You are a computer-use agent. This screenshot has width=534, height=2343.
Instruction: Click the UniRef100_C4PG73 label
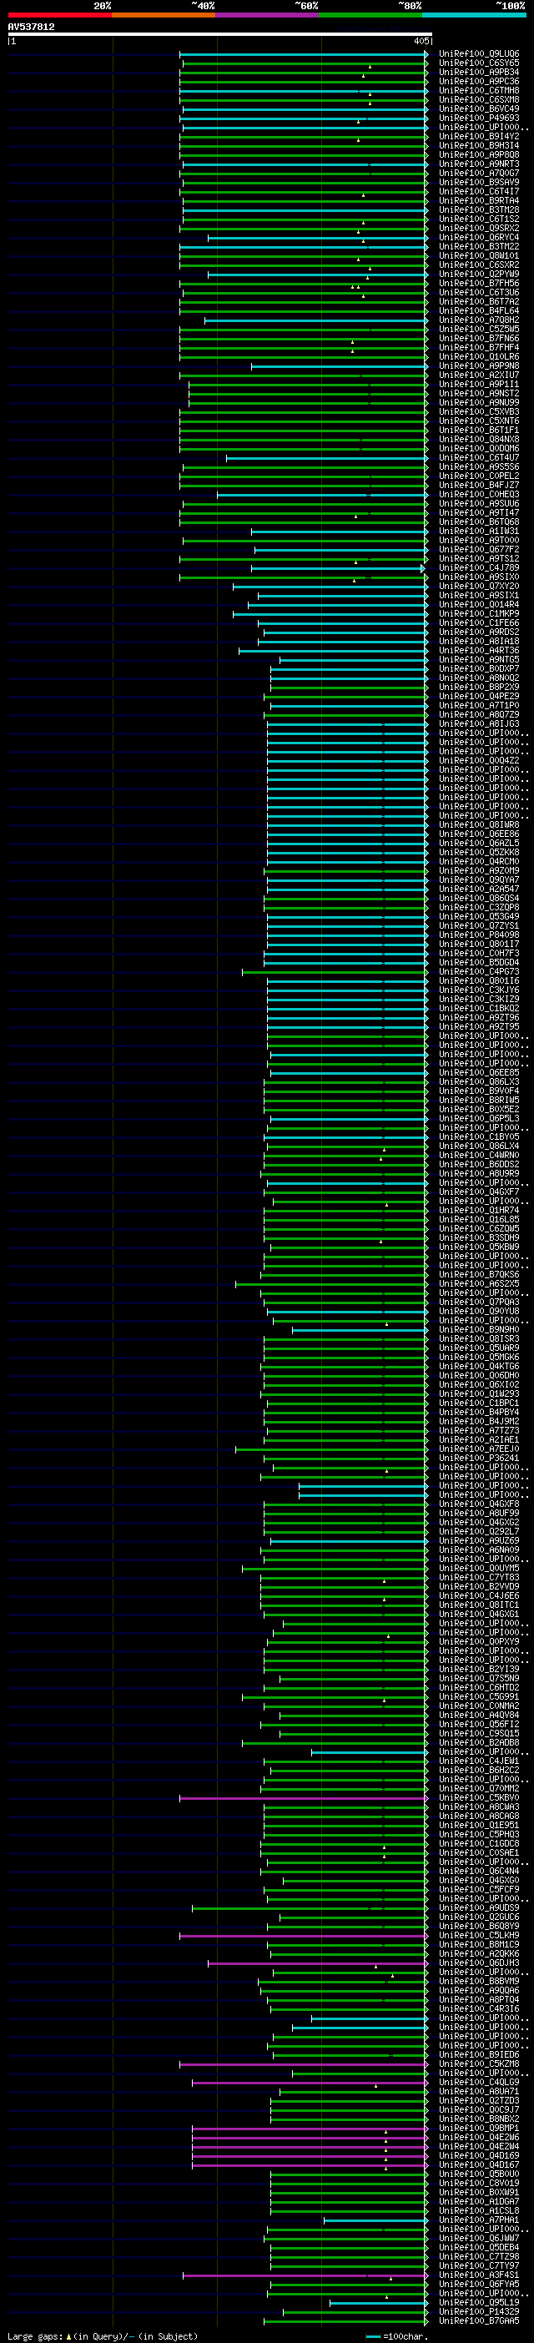tap(480, 971)
